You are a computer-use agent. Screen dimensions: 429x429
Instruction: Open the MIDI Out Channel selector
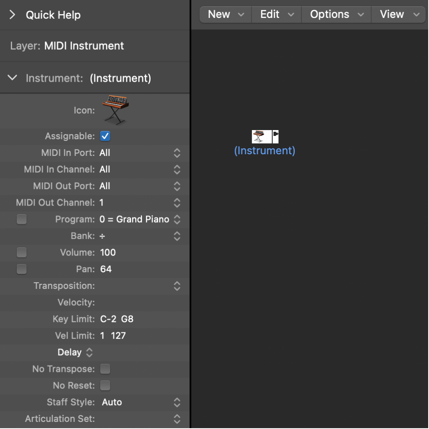click(177, 203)
